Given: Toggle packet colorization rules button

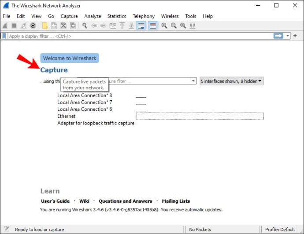Looking at the screenshot, I should (x=153, y=26).
